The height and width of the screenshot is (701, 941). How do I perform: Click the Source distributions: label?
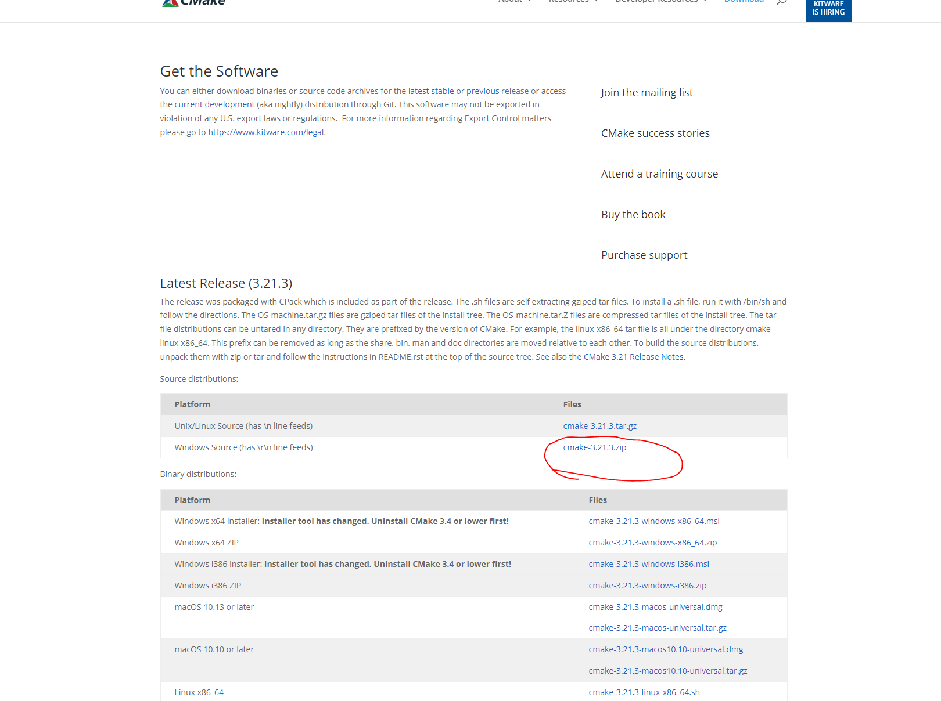click(x=199, y=379)
